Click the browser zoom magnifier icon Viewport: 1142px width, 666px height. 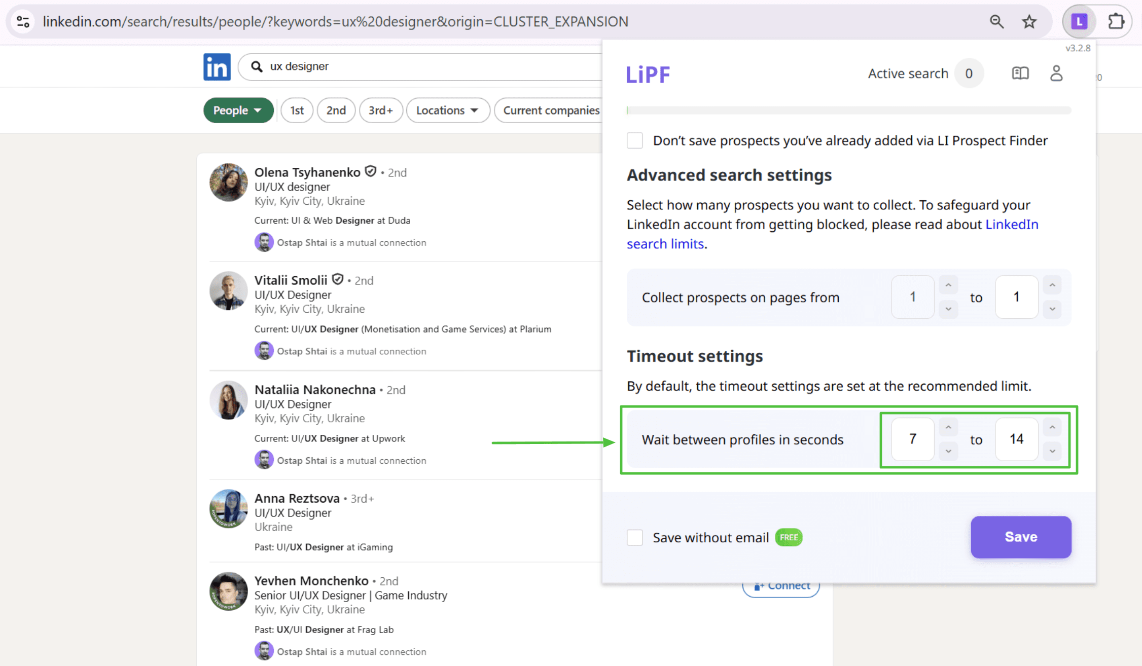[x=996, y=21]
